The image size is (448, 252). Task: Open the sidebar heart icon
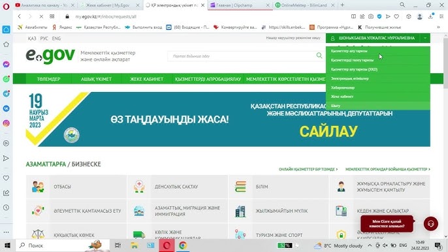[6, 178]
